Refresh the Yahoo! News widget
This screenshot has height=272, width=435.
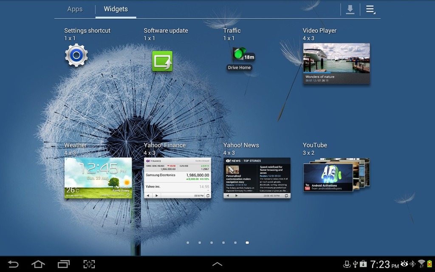[287, 195]
